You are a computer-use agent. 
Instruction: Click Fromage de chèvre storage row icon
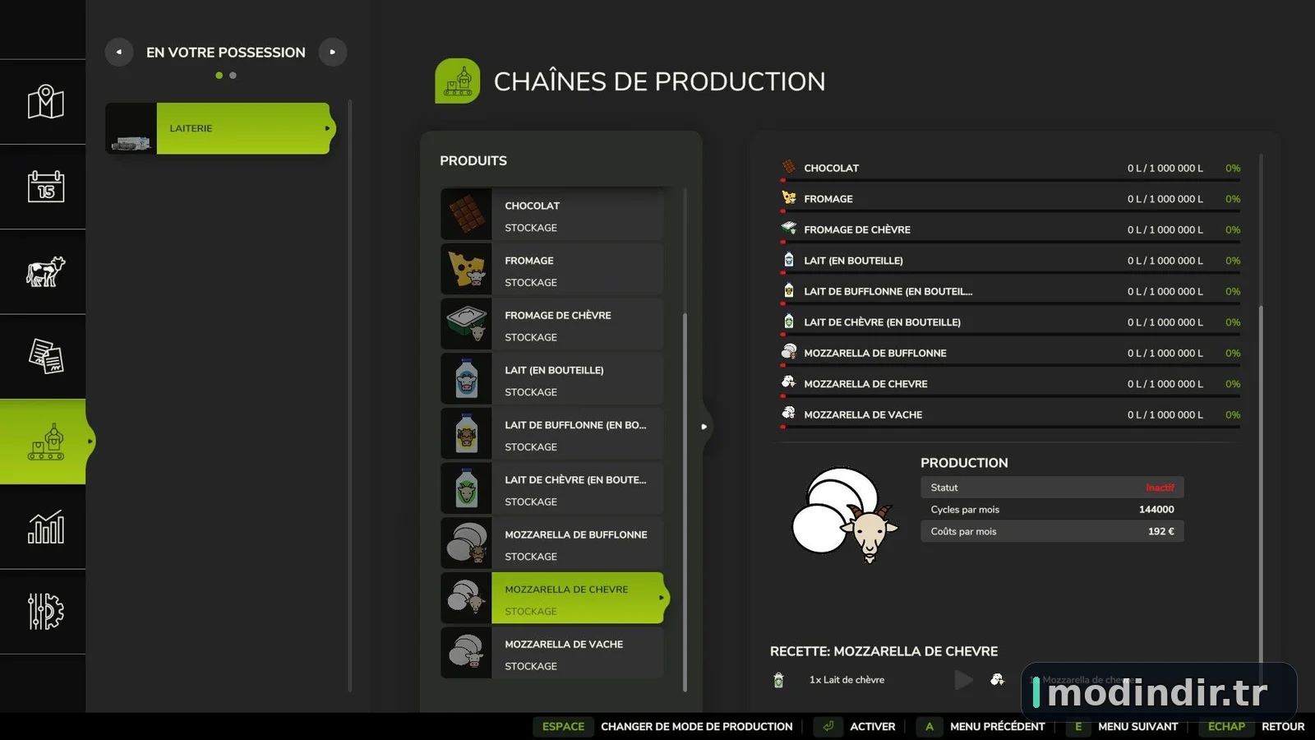pos(789,229)
